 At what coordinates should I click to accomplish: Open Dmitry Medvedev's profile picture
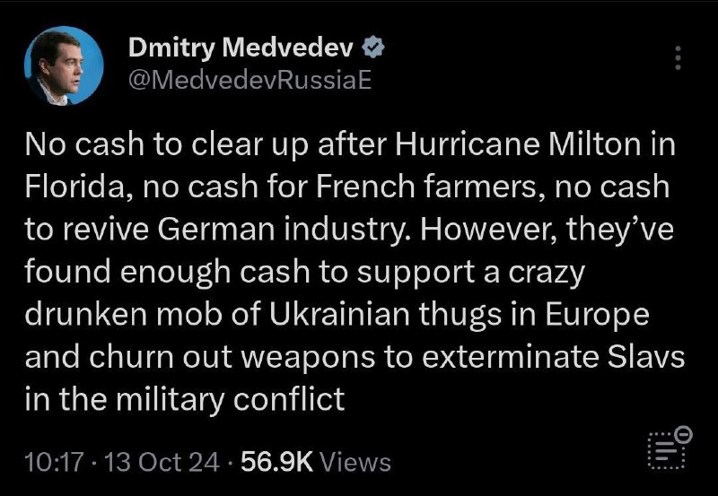(64, 65)
